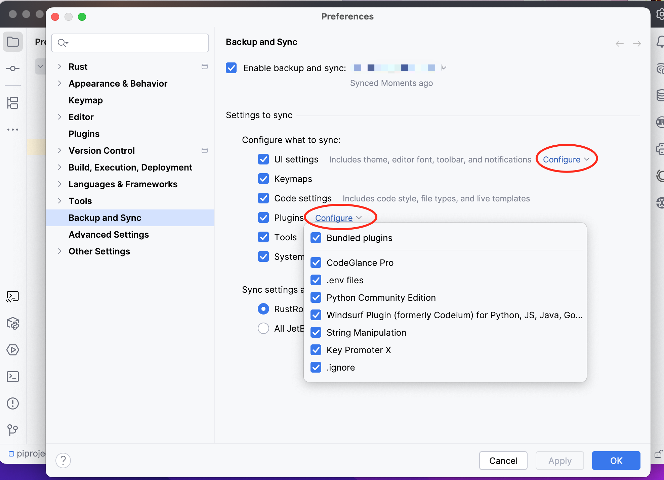Select the All JetBrains IDEs radio button
Screen dimensions: 664x480
263,328
